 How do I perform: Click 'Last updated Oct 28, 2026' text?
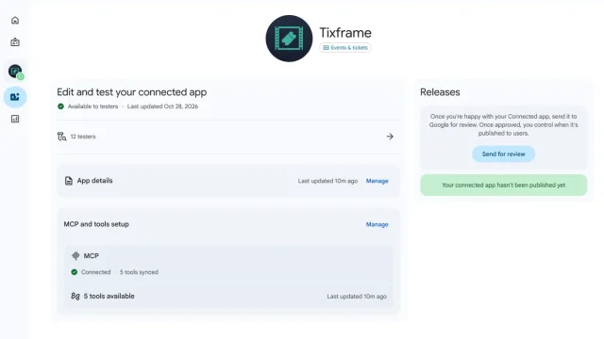pos(162,106)
